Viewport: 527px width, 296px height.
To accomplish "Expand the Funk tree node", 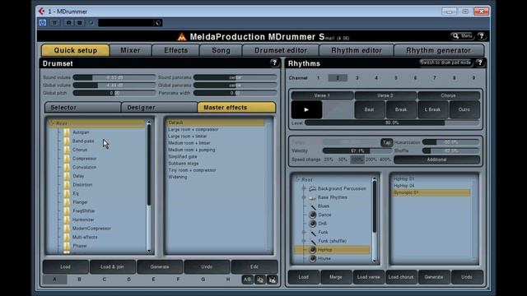I will [304, 232].
